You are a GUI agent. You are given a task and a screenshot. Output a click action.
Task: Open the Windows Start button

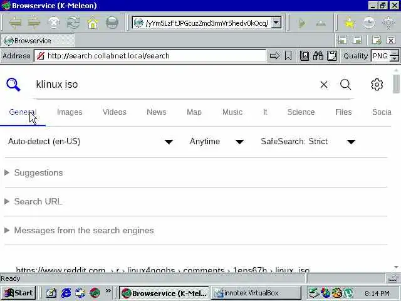[19, 293]
